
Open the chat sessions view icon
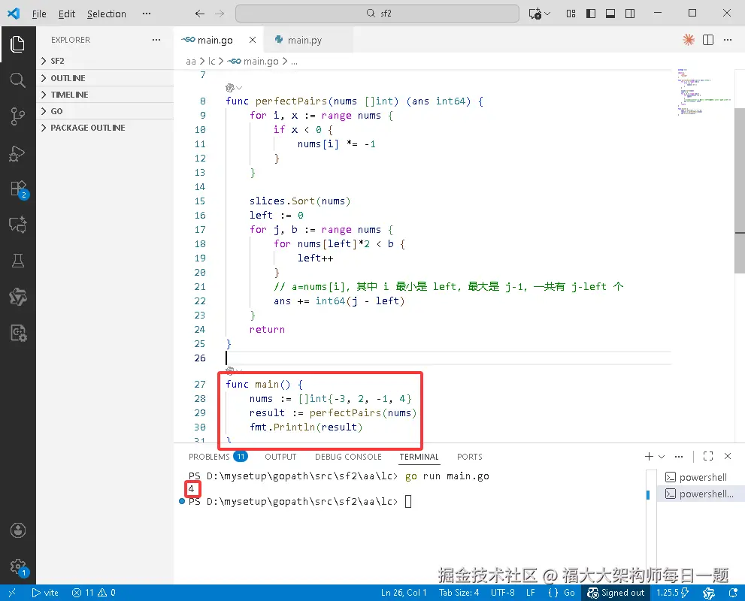17,225
